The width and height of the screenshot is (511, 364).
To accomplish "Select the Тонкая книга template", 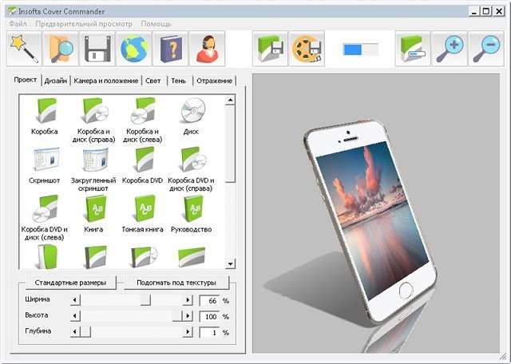I will click(142, 214).
